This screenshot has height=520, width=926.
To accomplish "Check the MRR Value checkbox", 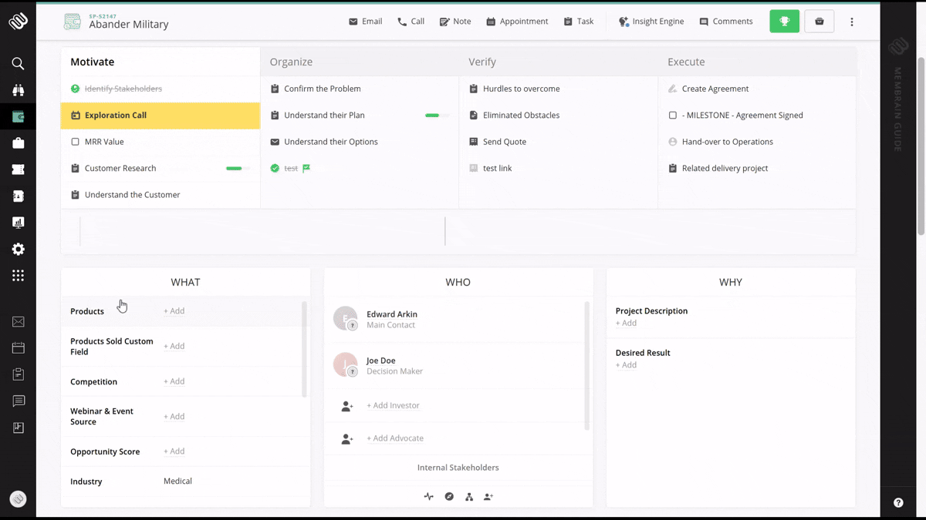I will [75, 142].
